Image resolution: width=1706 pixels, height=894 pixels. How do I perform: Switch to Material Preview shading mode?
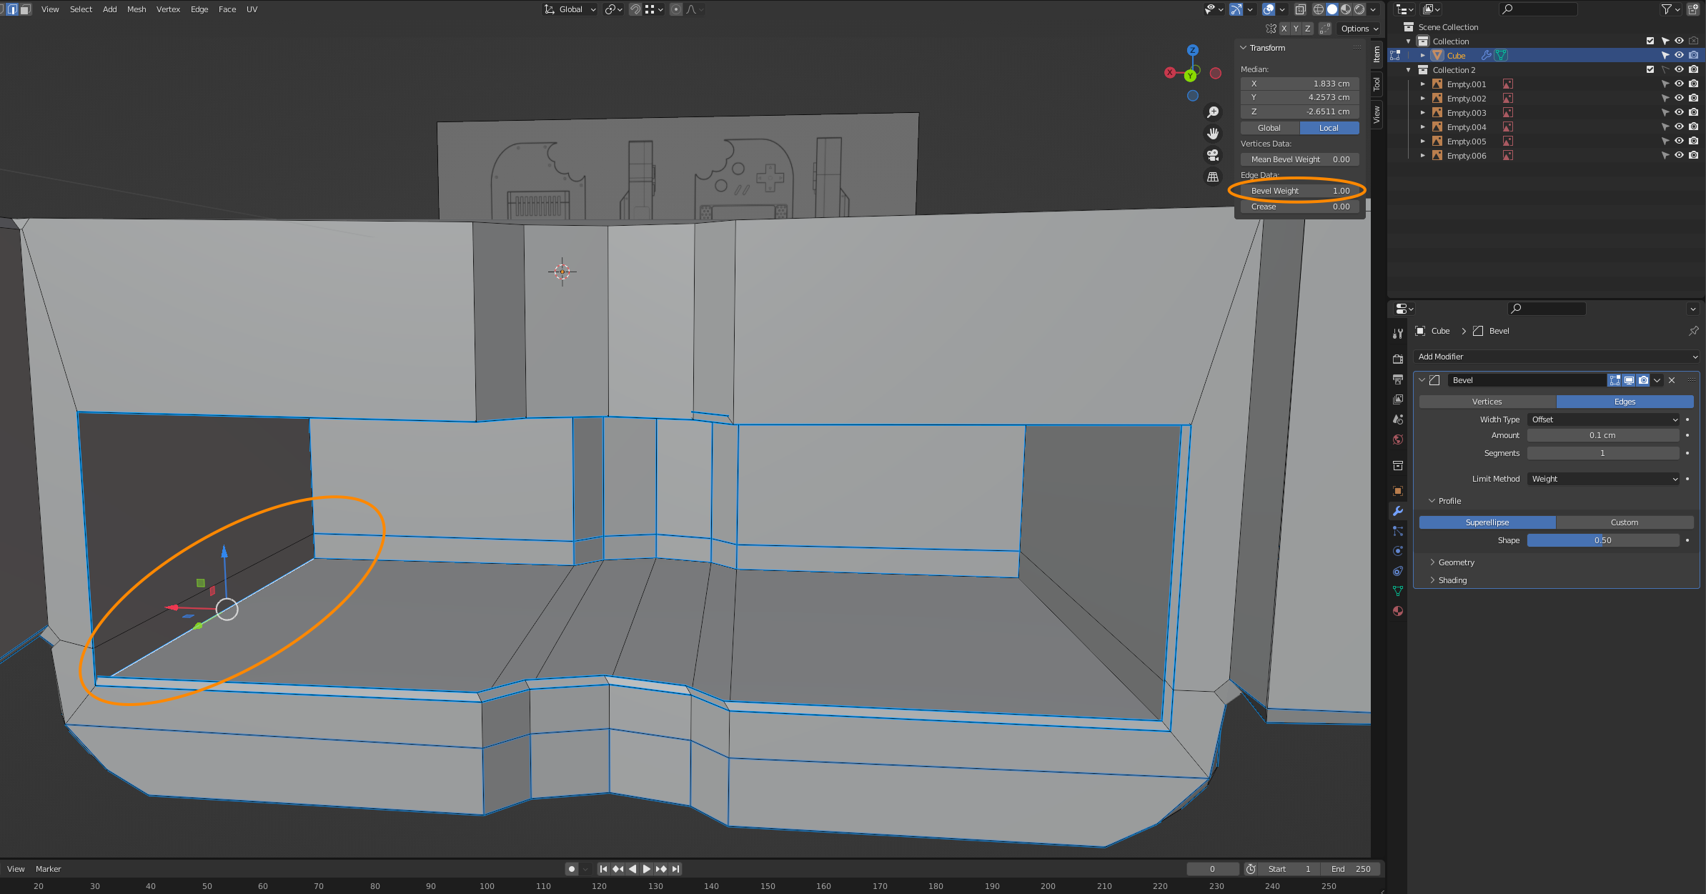coord(1347,9)
